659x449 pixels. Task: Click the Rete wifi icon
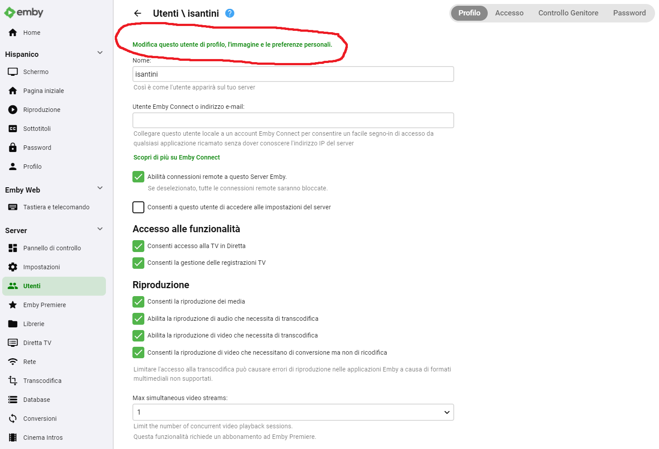(x=13, y=362)
